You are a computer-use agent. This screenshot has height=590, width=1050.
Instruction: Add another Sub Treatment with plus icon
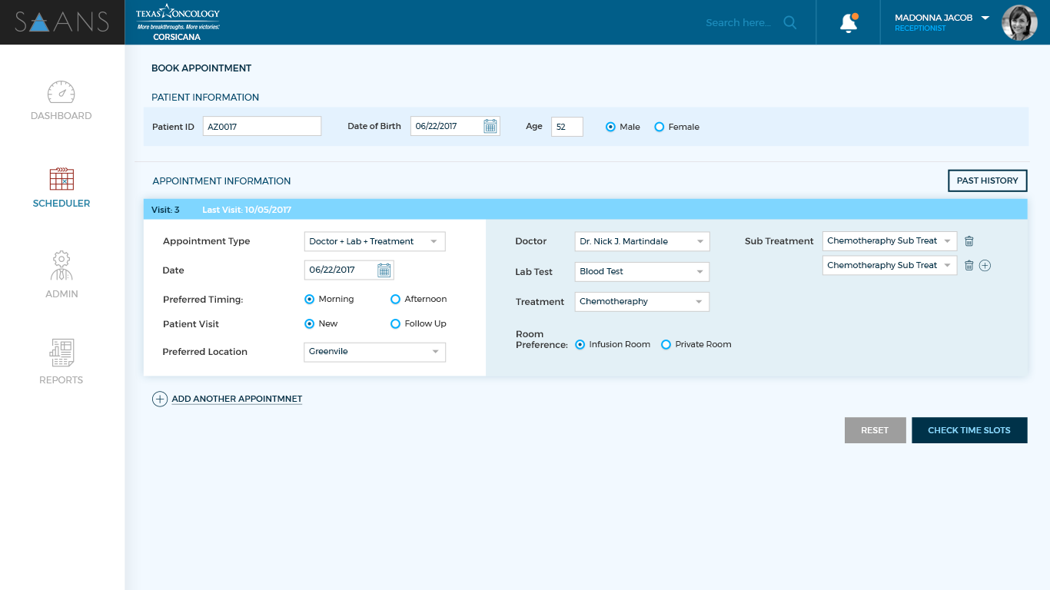pos(985,266)
